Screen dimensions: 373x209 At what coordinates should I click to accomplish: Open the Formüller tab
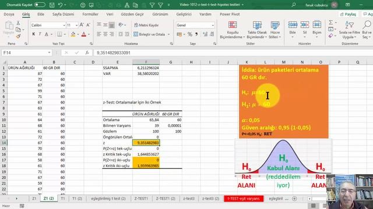click(x=90, y=14)
